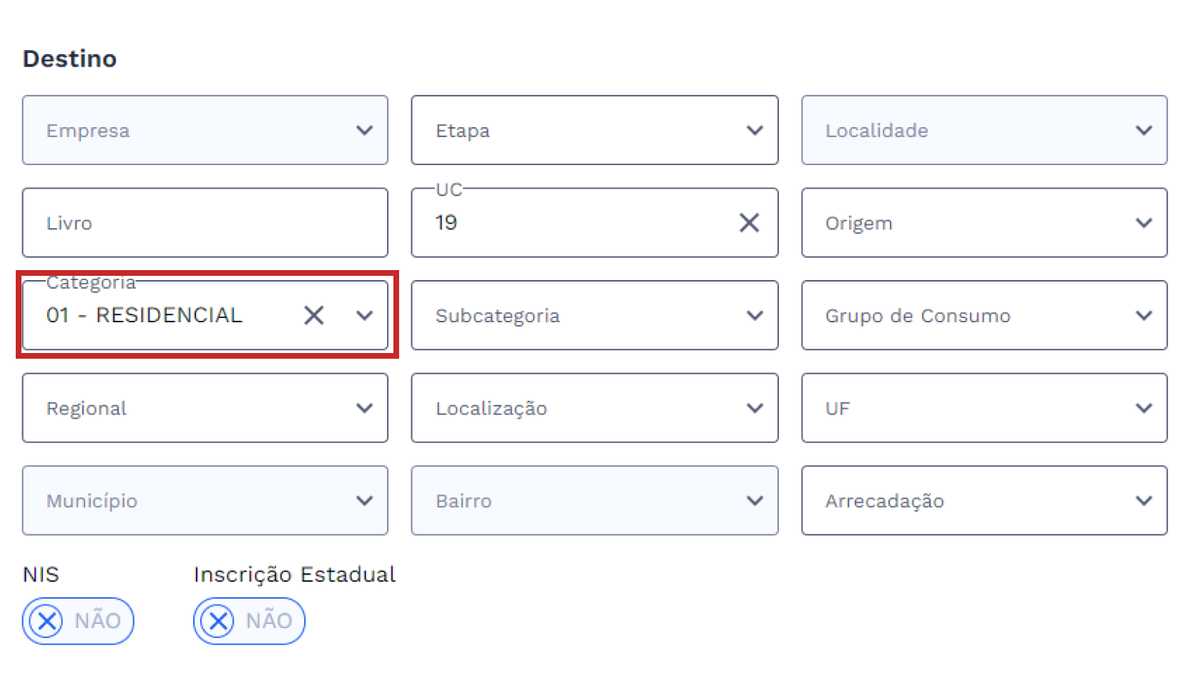
Task: Expand the Grupo de Consumo dropdown
Action: pos(1145,315)
